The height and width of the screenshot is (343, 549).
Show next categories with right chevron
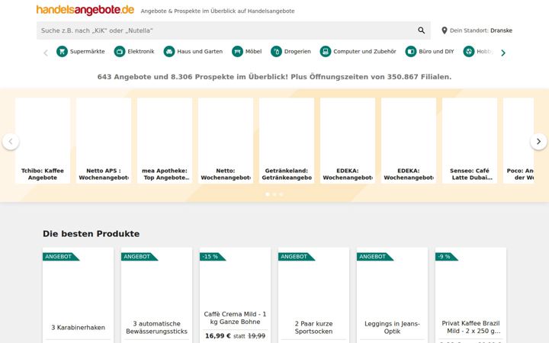point(503,53)
